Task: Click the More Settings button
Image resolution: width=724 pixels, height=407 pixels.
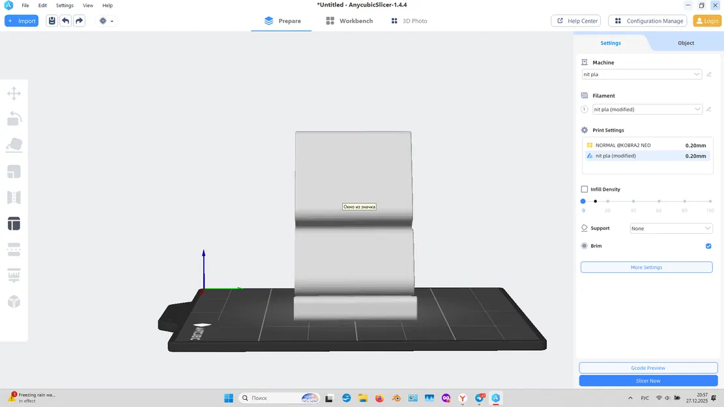Action: [x=646, y=267]
